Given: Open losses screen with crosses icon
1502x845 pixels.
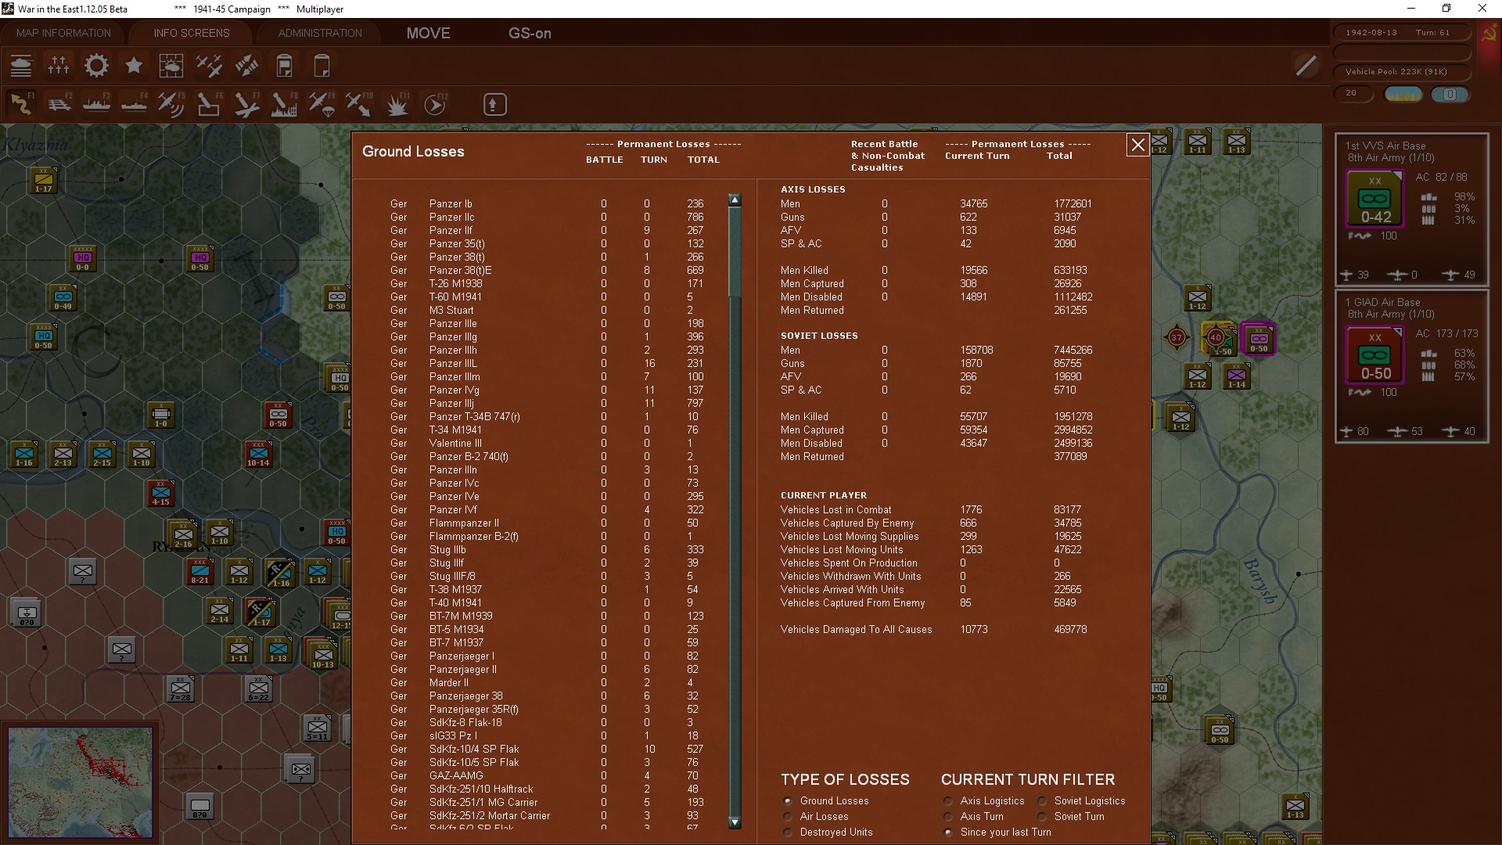Looking at the screenshot, I should tap(59, 66).
